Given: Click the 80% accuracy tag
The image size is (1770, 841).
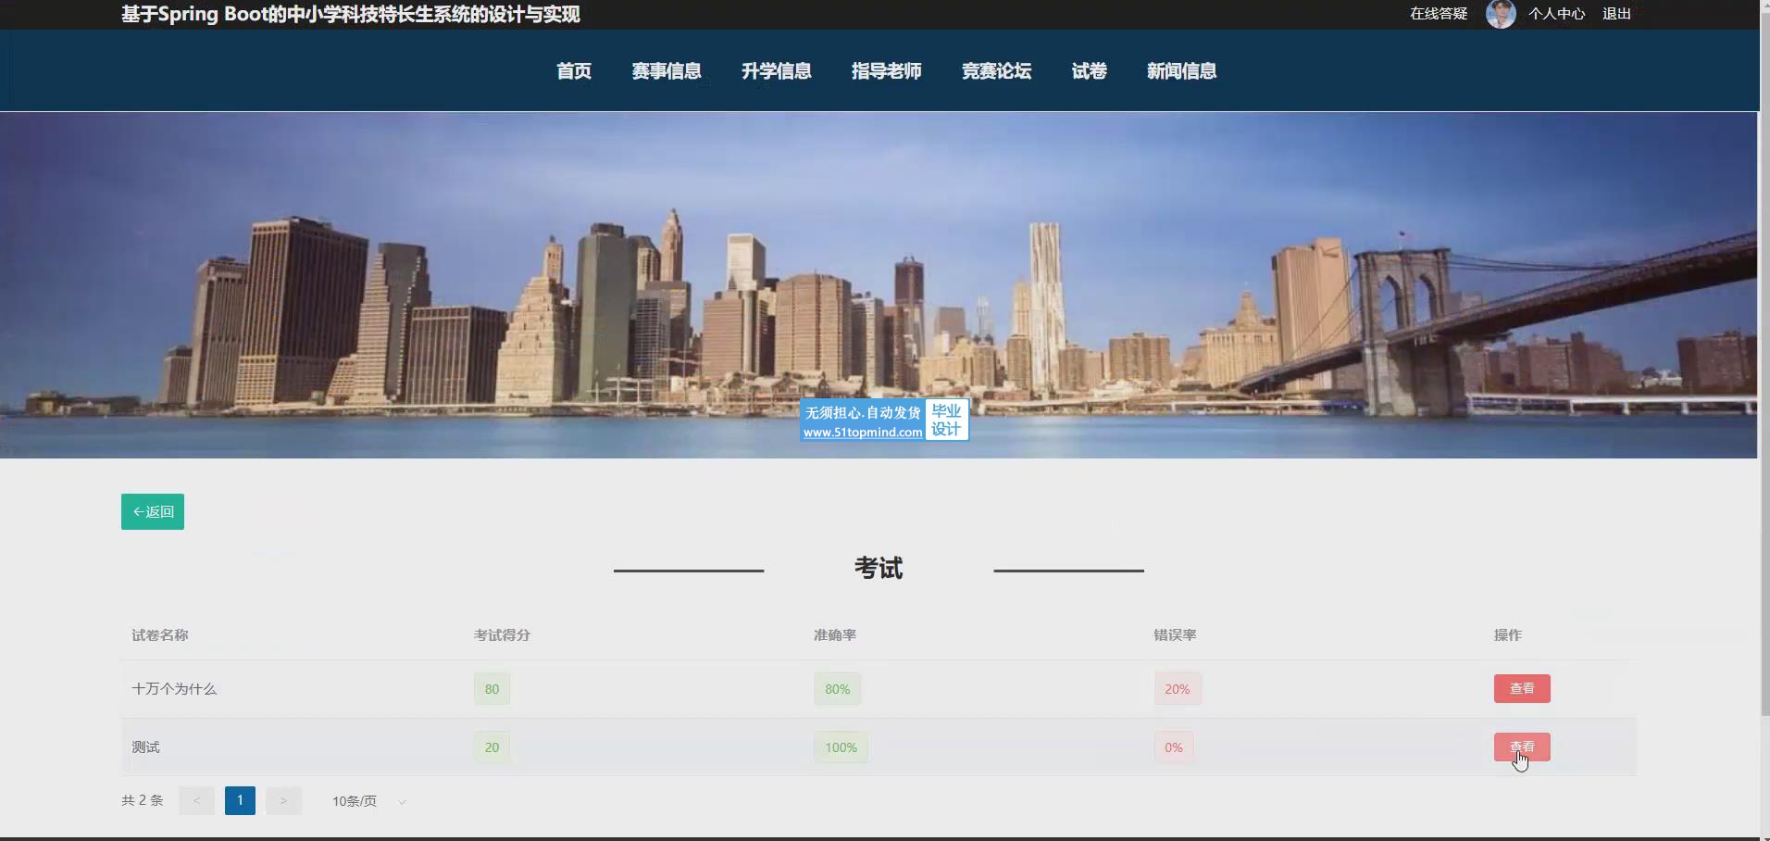Looking at the screenshot, I should click(x=837, y=689).
